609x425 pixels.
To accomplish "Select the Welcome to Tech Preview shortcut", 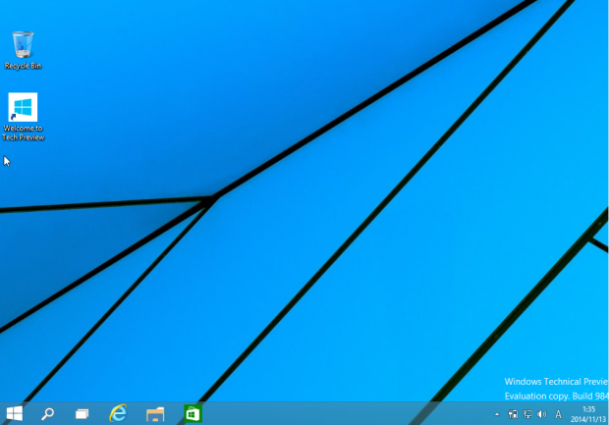I will click(x=23, y=107).
